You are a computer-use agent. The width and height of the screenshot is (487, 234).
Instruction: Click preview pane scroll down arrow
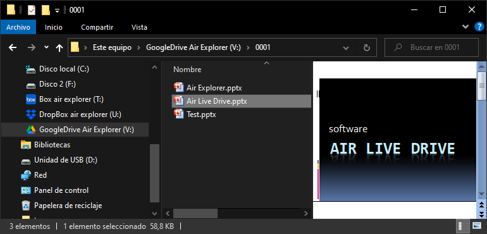click(x=481, y=194)
